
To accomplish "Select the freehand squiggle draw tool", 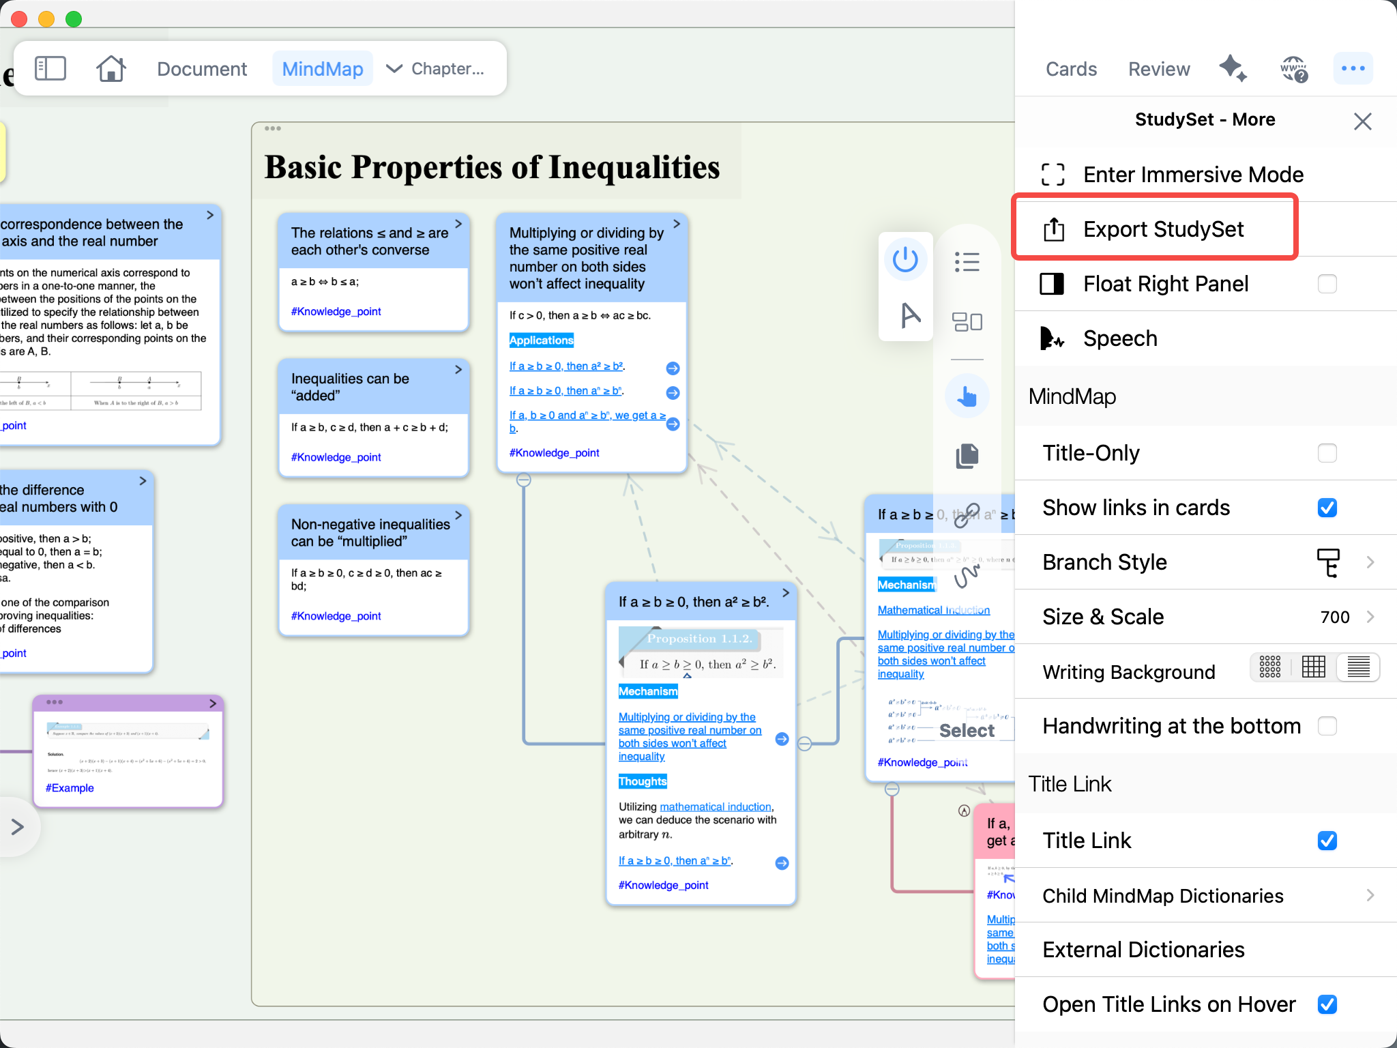I will point(967,577).
